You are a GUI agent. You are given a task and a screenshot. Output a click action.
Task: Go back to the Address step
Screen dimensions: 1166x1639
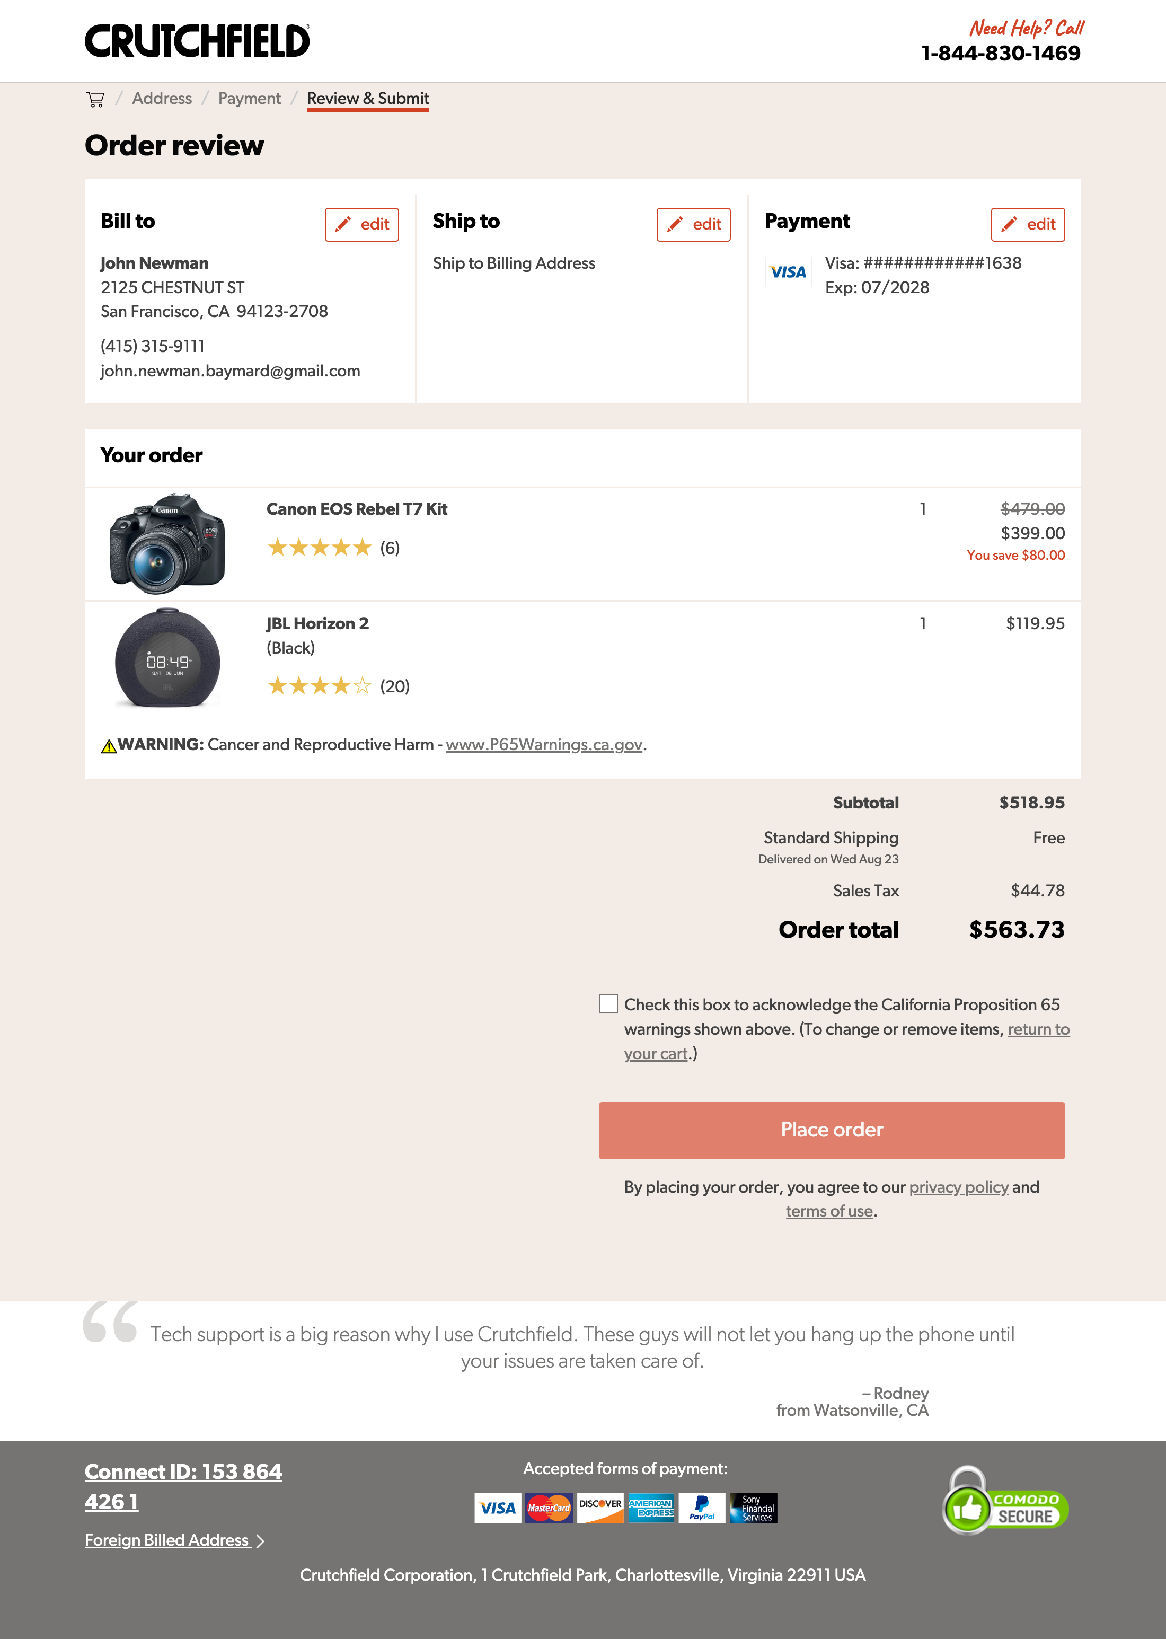coord(162,99)
